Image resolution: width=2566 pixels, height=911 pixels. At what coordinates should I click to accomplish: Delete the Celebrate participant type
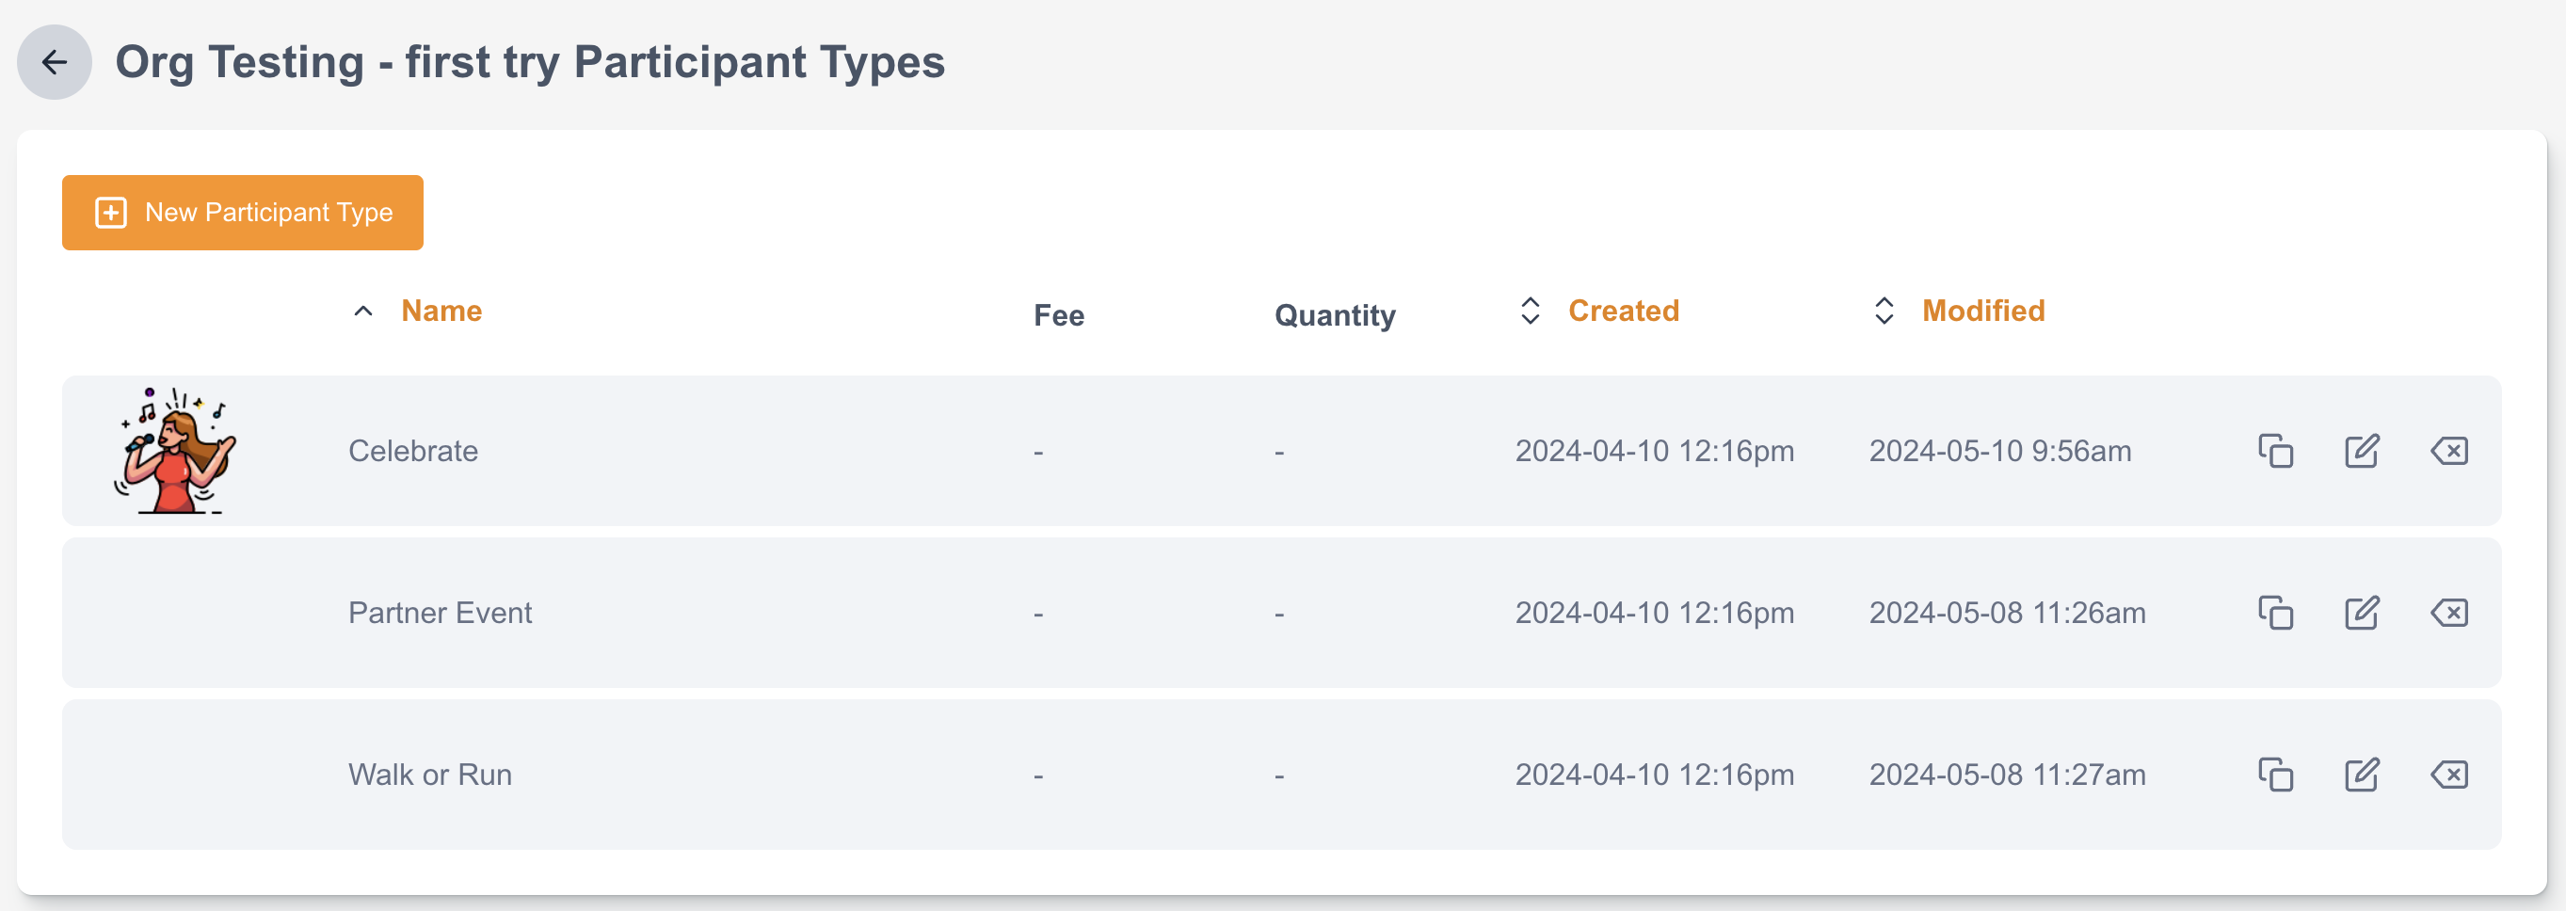2448,451
